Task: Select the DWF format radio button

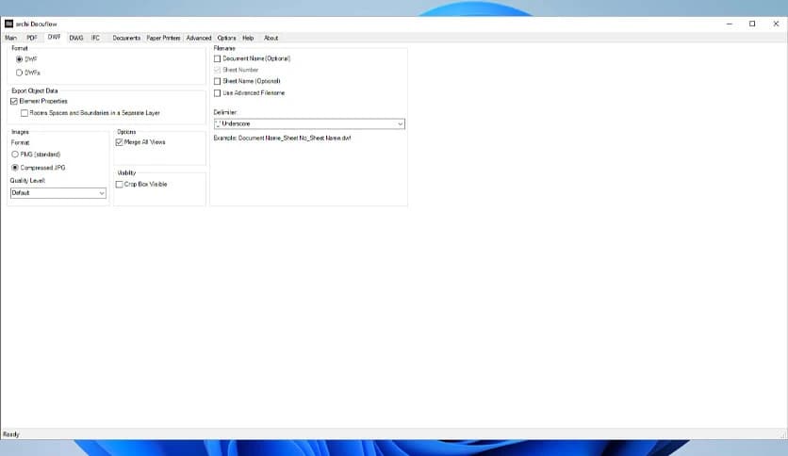Action: pos(19,59)
